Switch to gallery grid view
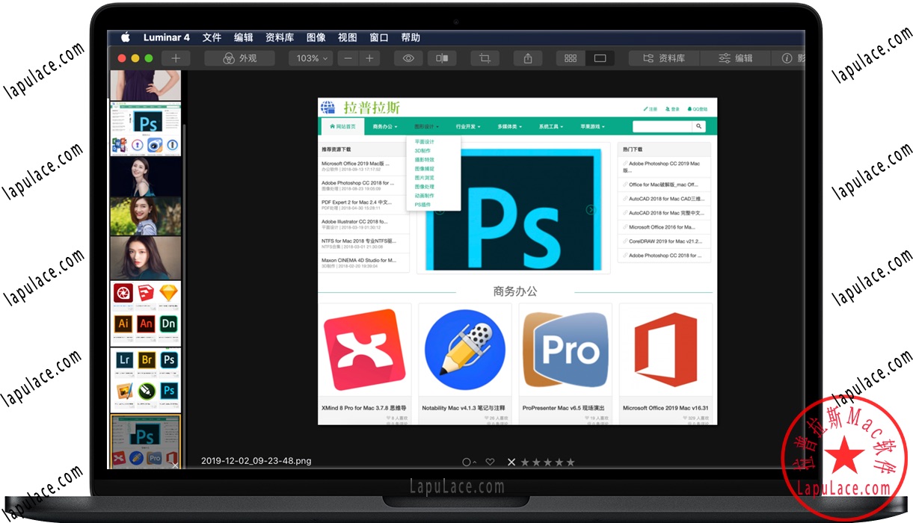Screen dimensions: 913x523 pyautogui.click(x=570, y=58)
